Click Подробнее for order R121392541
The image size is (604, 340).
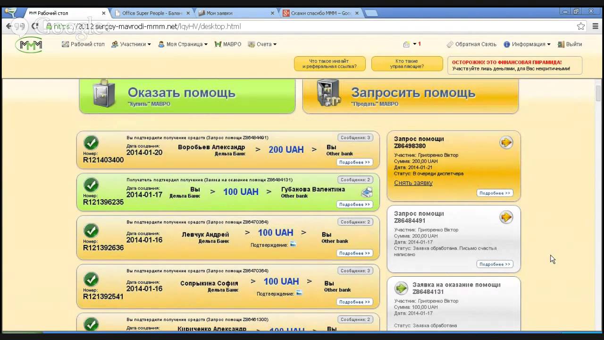point(355,302)
